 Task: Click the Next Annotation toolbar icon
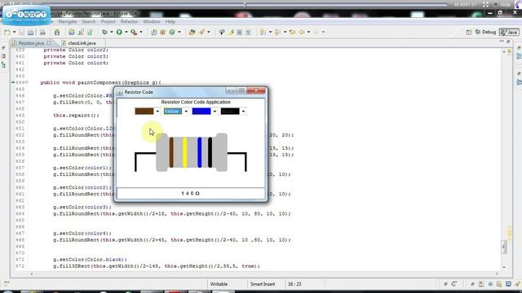pyautogui.click(x=263, y=33)
